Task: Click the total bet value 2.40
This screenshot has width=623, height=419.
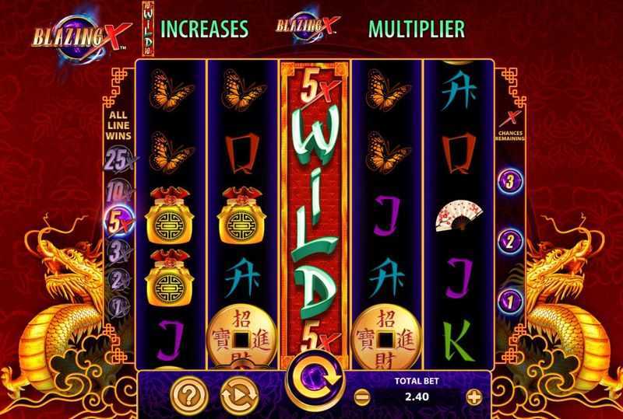Action: [417, 396]
